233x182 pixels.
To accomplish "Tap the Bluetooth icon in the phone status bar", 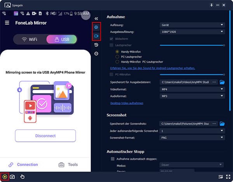I will 47,14.
